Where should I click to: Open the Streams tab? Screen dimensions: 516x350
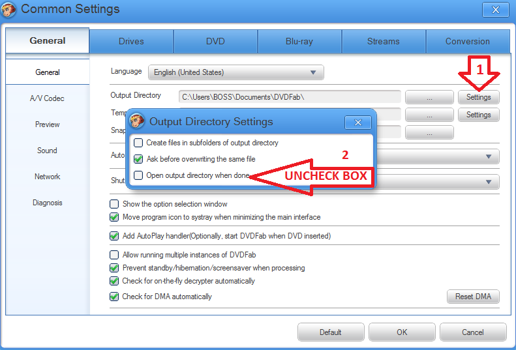[384, 42]
